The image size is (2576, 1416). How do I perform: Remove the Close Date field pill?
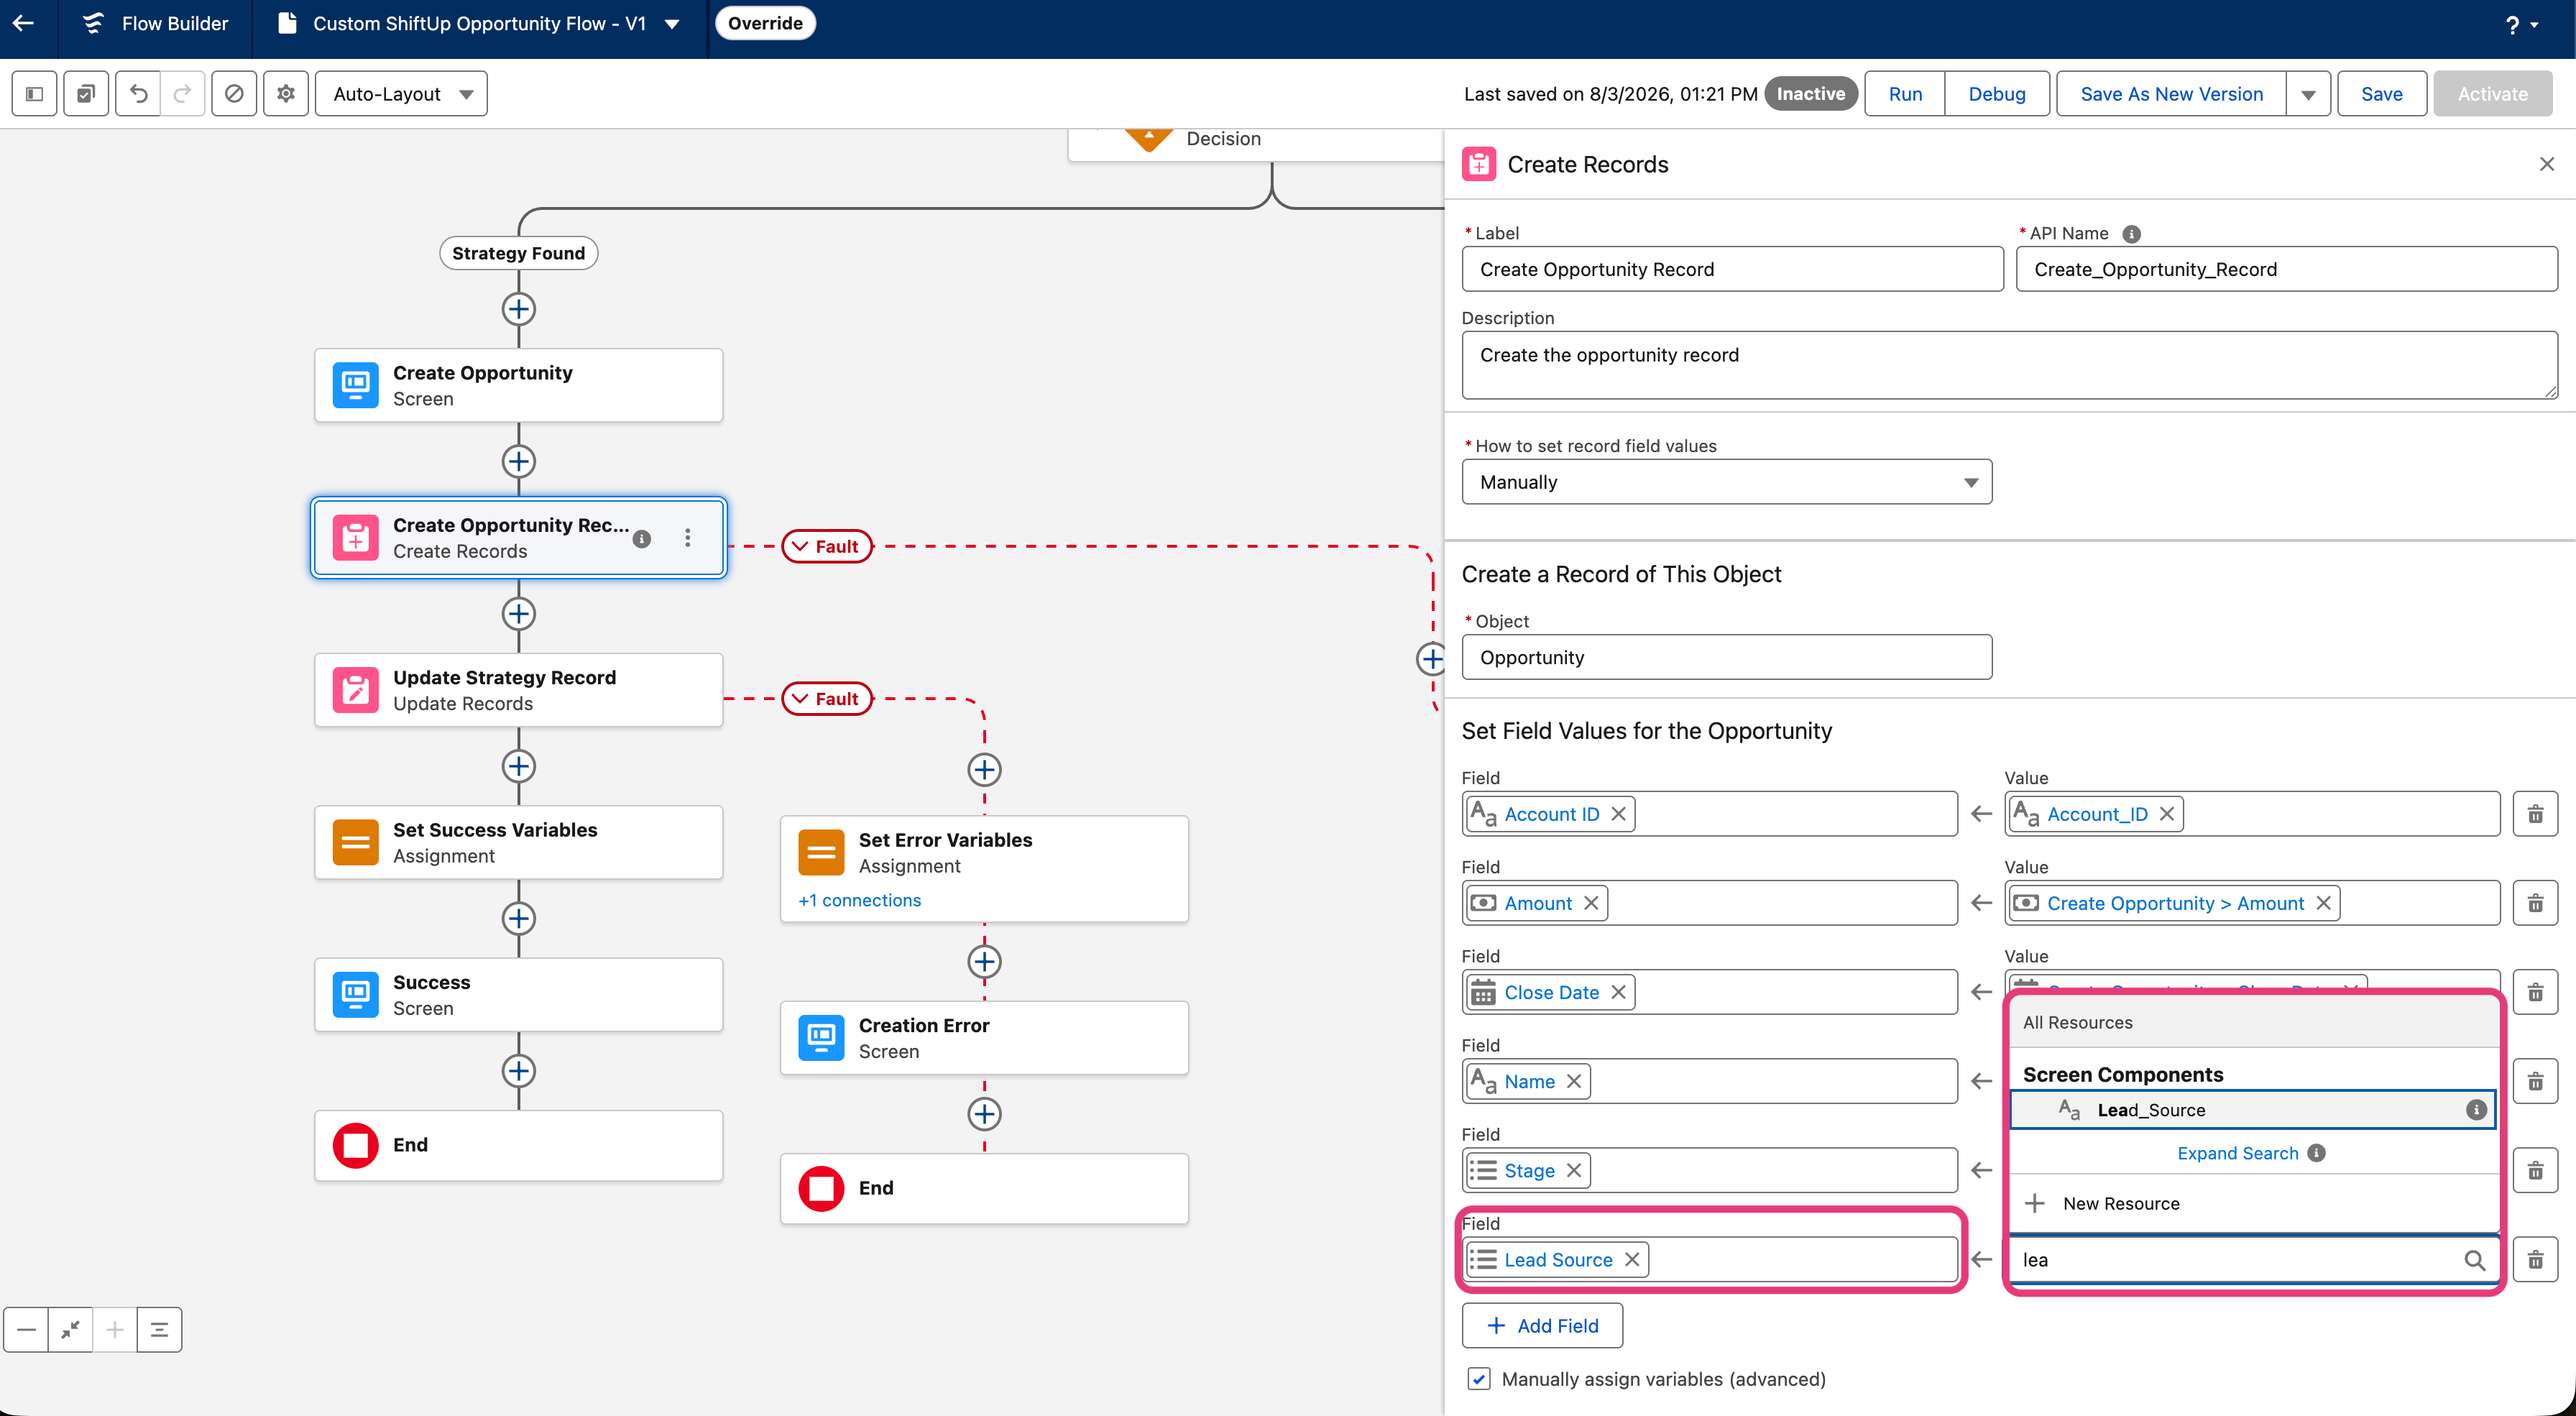click(x=1619, y=992)
